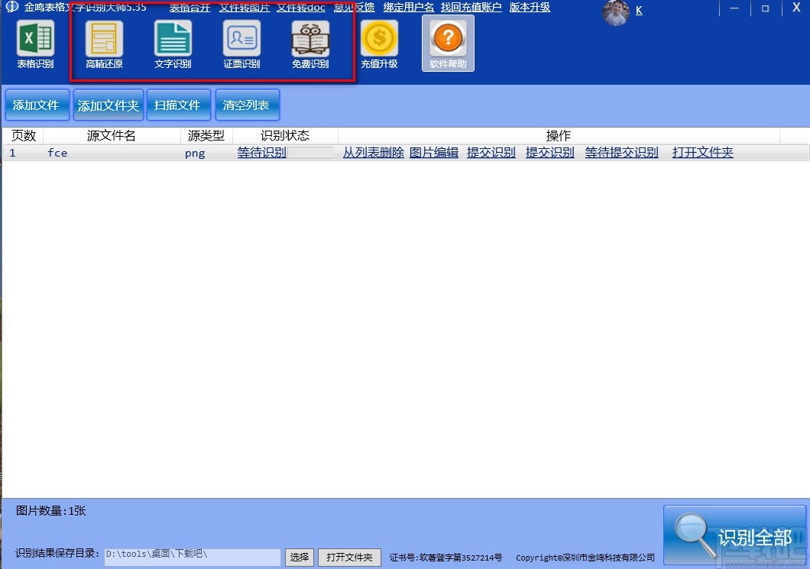Open the fce file's folder via 打开文件夹
The width and height of the screenshot is (810, 569).
(701, 152)
